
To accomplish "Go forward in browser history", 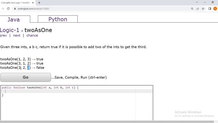I will (x=3, y=9).
